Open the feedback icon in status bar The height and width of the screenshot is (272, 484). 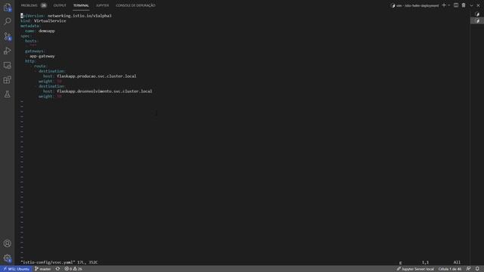pyautogui.click(x=469, y=269)
